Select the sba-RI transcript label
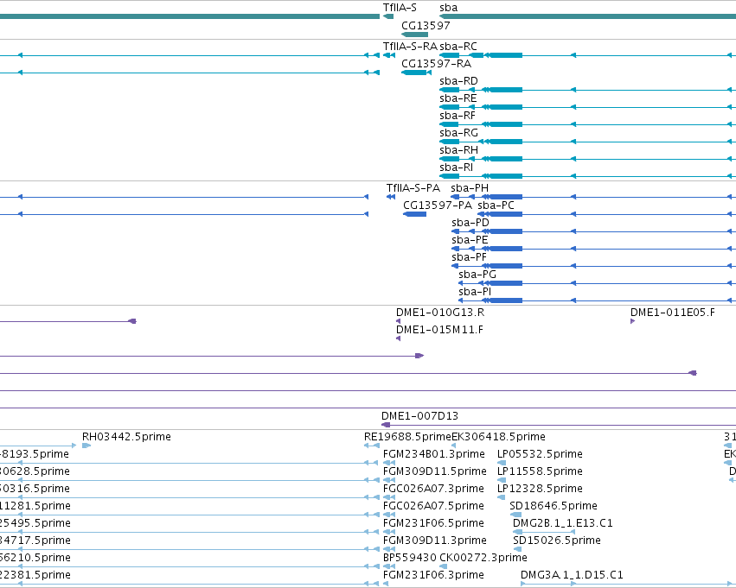 457,168
